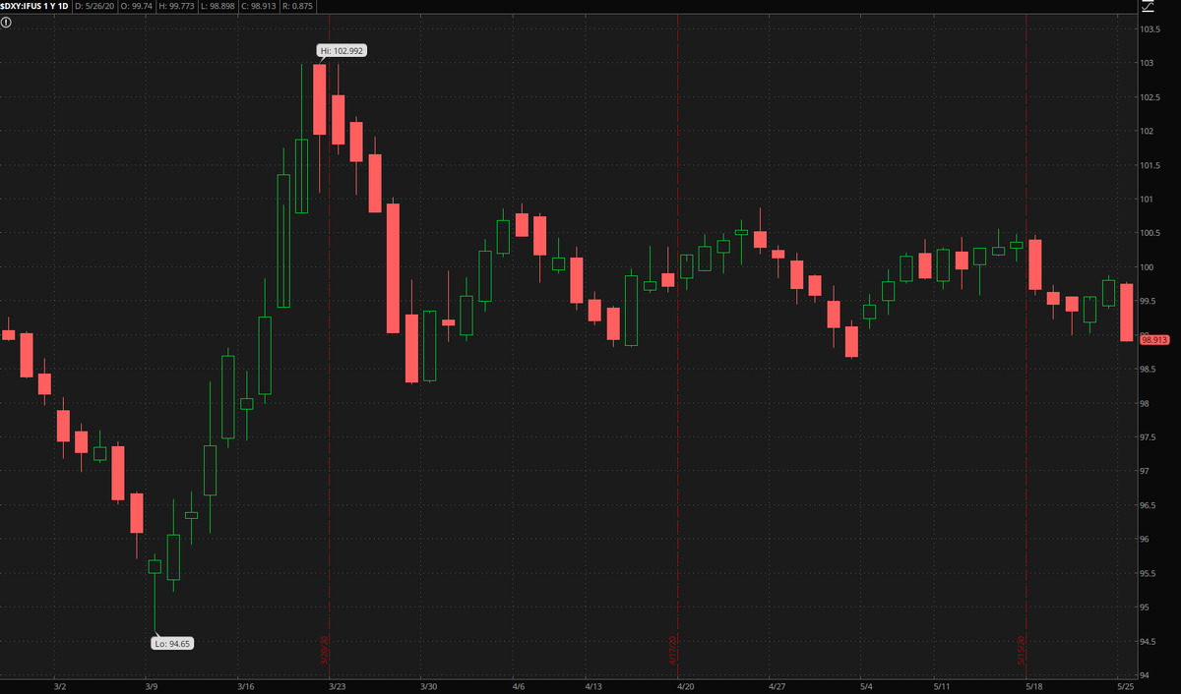
Task: Click the 4/27 date axis label
Action: pos(777,687)
